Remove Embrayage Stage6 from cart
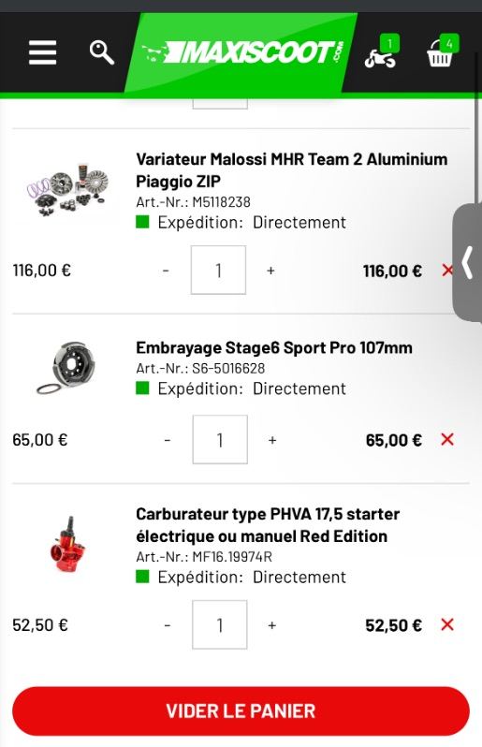 point(447,439)
